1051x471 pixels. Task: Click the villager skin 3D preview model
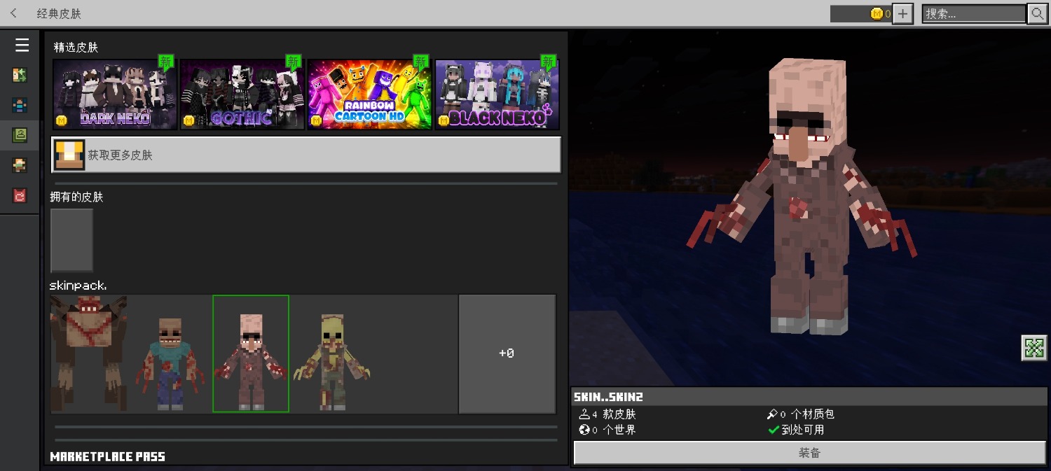804,196
